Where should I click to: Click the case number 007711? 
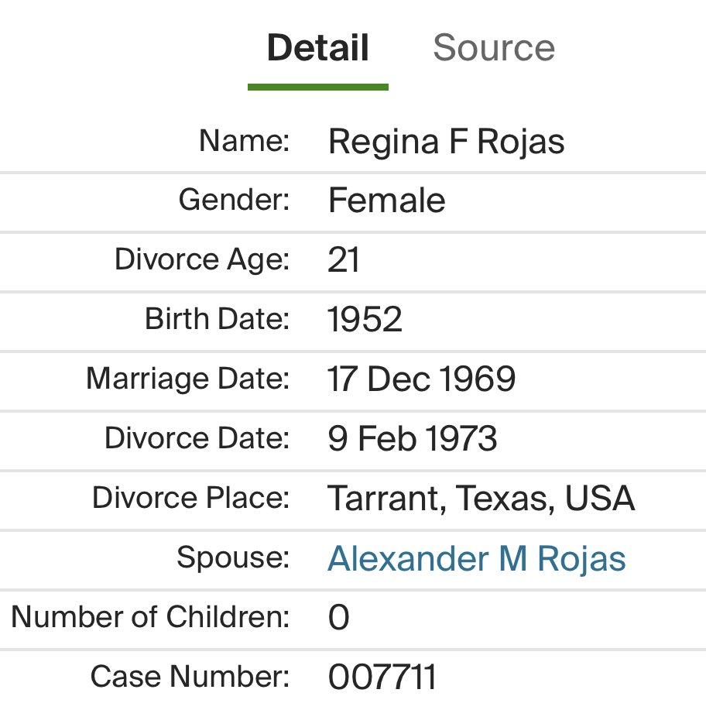[x=382, y=677]
